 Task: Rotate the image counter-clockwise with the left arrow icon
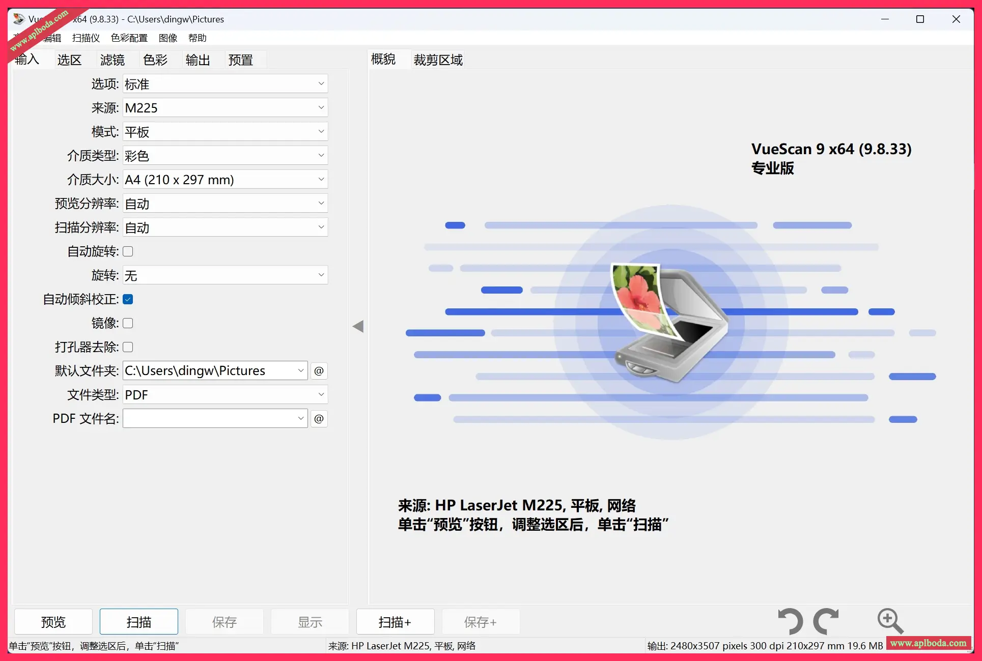pyautogui.click(x=790, y=621)
